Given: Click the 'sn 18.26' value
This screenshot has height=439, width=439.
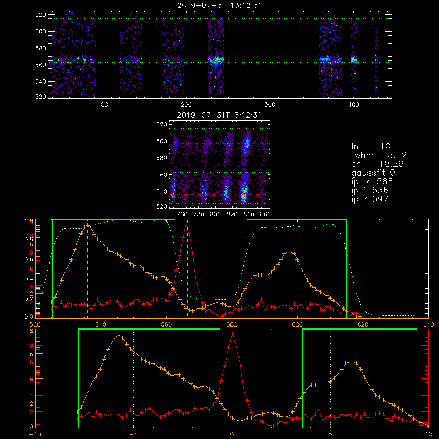Looking at the screenshot, I should click(x=378, y=164).
